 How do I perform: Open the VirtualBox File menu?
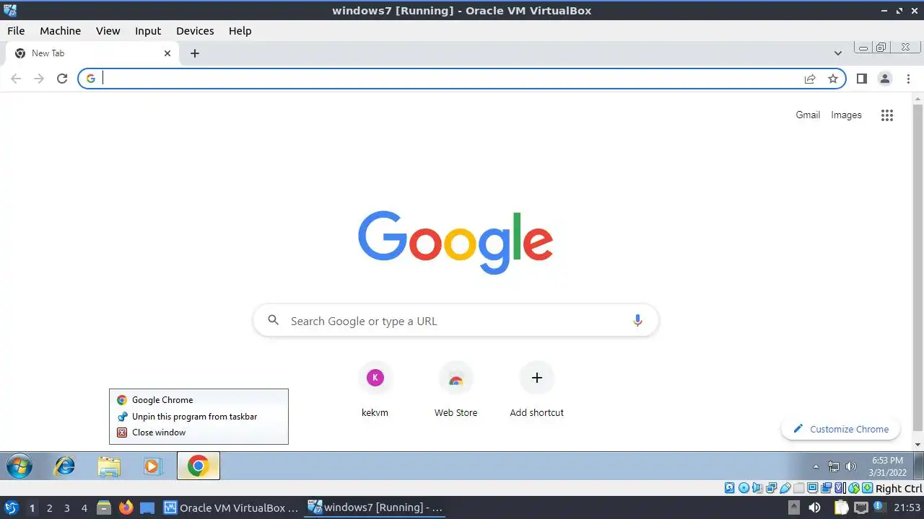pyautogui.click(x=16, y=31)
